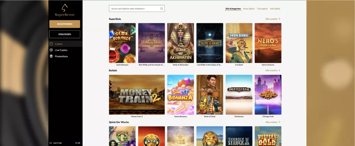Open the Live Casino sidebar icon
Image resolution: width=355 pixels, height=146 pixels.
tap(51, 50)
